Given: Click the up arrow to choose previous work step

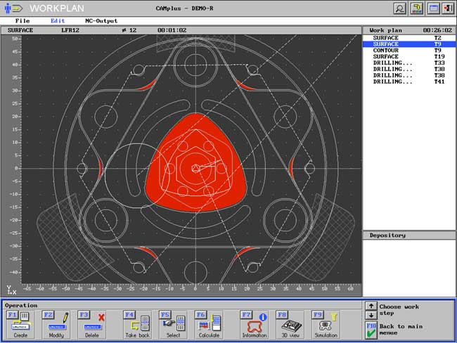Looking at the screenshot, I should [x=371, y=306].
